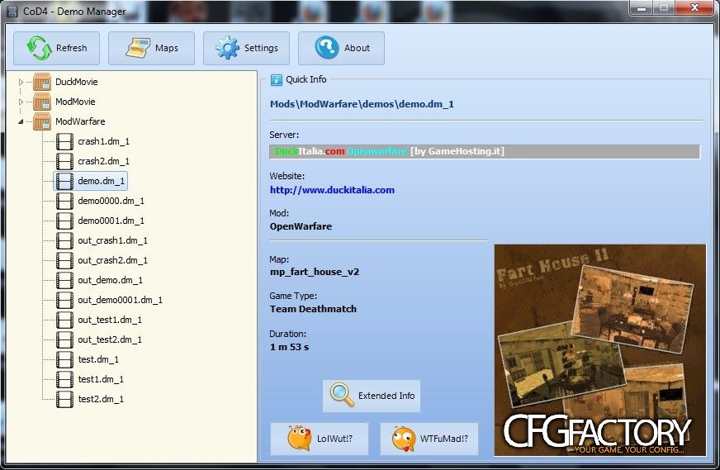
Task: Click the LolWut!? button
Action: [x=320, y=439]
